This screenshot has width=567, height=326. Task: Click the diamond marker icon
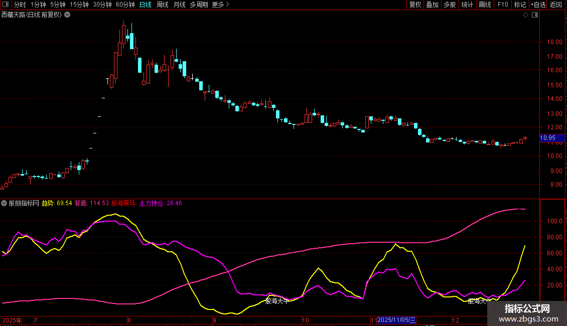tap(525, 15)
